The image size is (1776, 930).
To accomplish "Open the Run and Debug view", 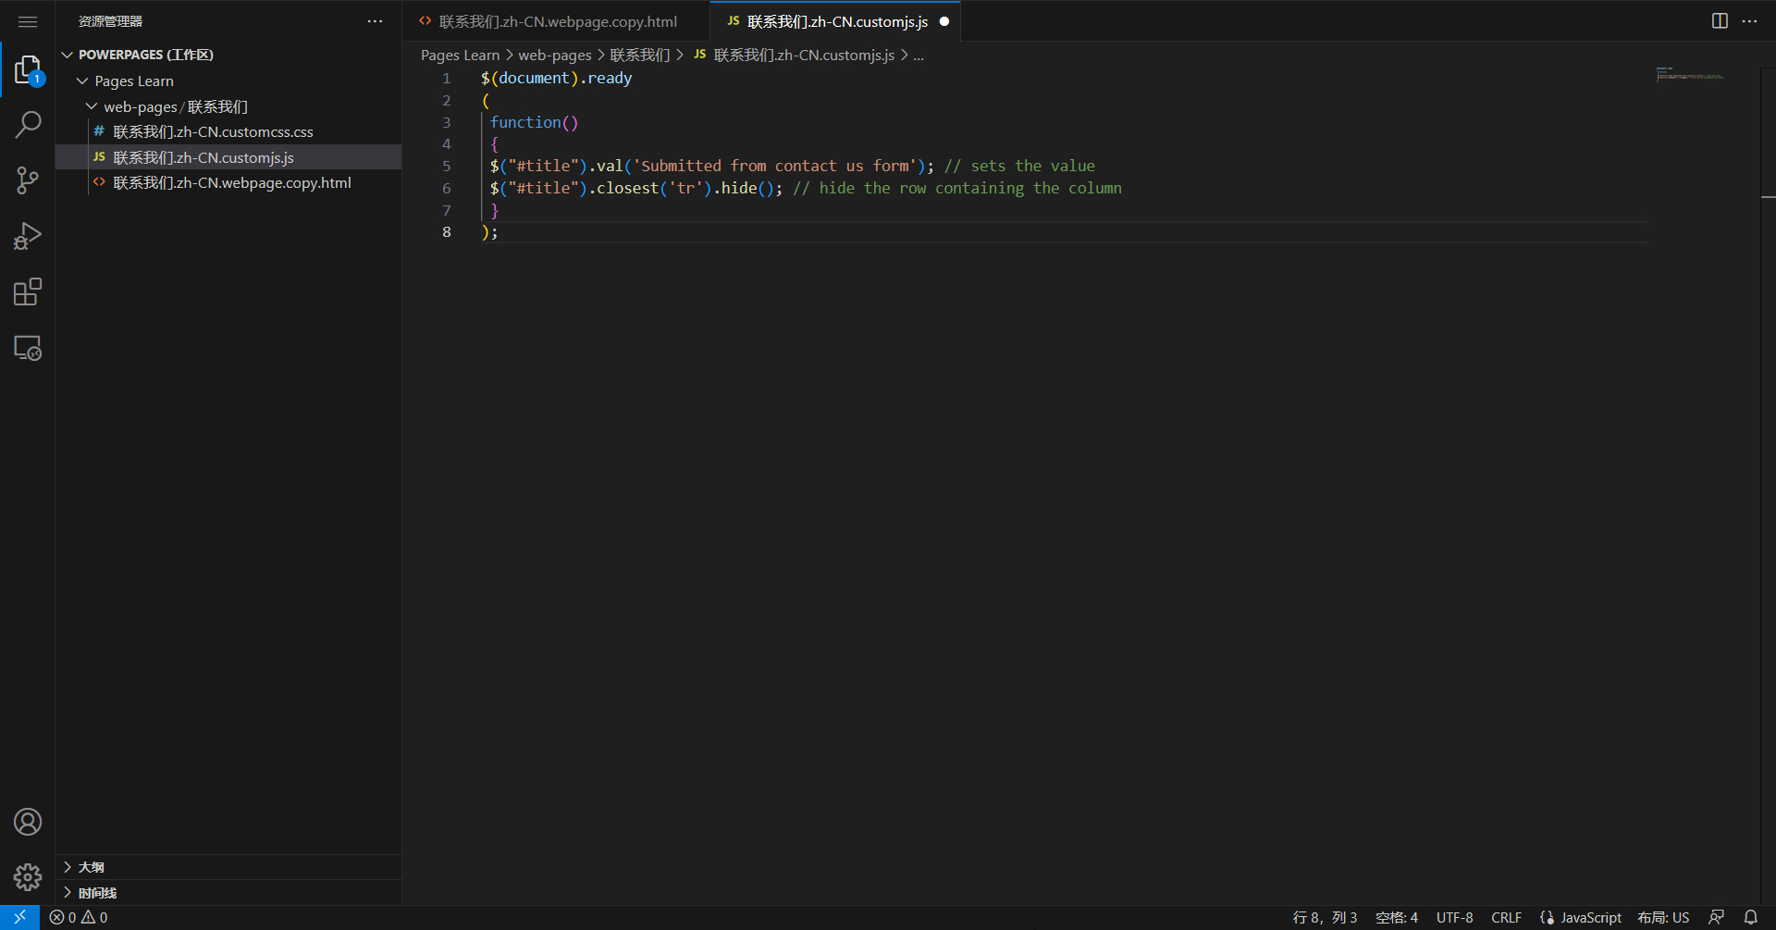I will (28, 236).
